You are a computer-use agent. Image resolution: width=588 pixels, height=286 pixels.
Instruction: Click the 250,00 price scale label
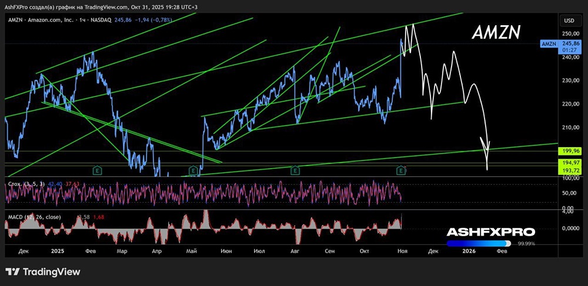coord(570,33)
